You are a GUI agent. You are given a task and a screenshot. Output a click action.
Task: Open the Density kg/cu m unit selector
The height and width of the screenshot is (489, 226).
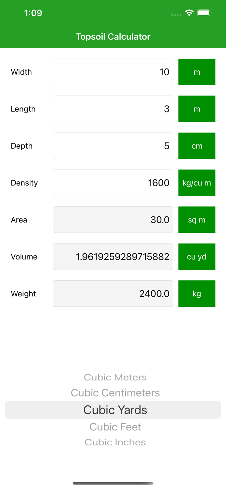[197, 183]
